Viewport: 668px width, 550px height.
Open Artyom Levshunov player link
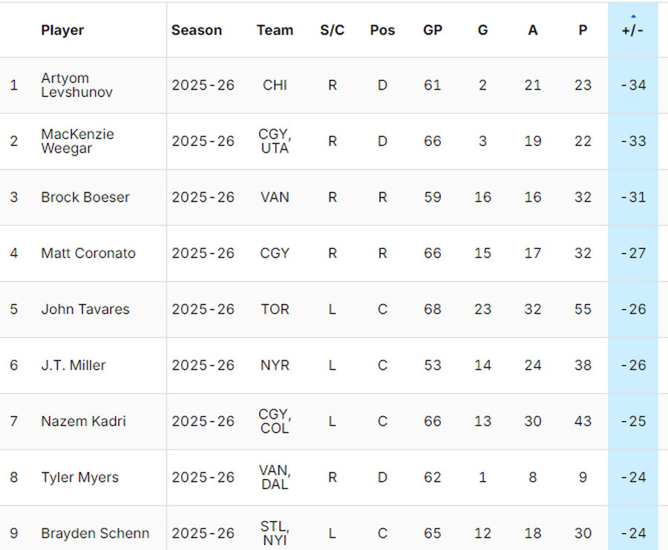(x=65, y=85)
